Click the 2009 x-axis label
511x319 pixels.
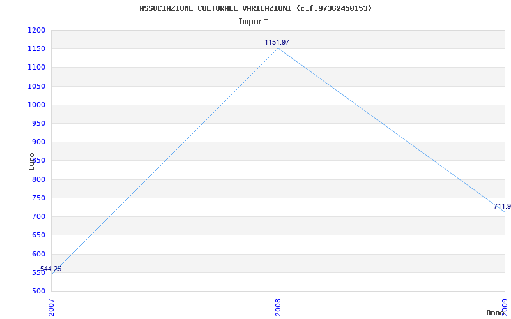click(x=505, y=308)
